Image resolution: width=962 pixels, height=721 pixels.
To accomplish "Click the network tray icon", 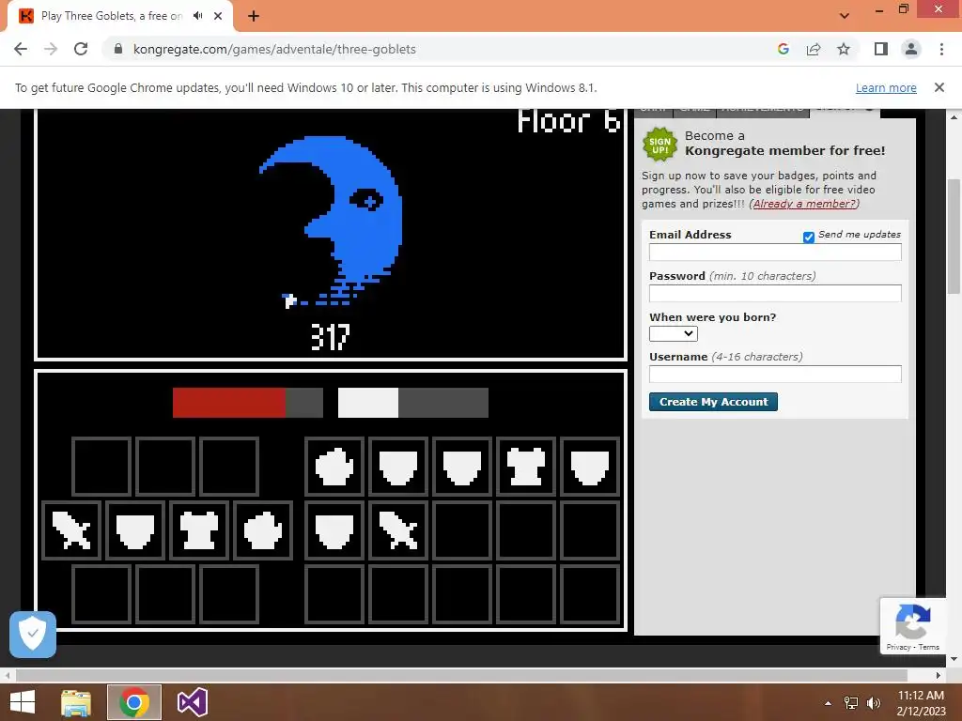I will tap(851, 702).
